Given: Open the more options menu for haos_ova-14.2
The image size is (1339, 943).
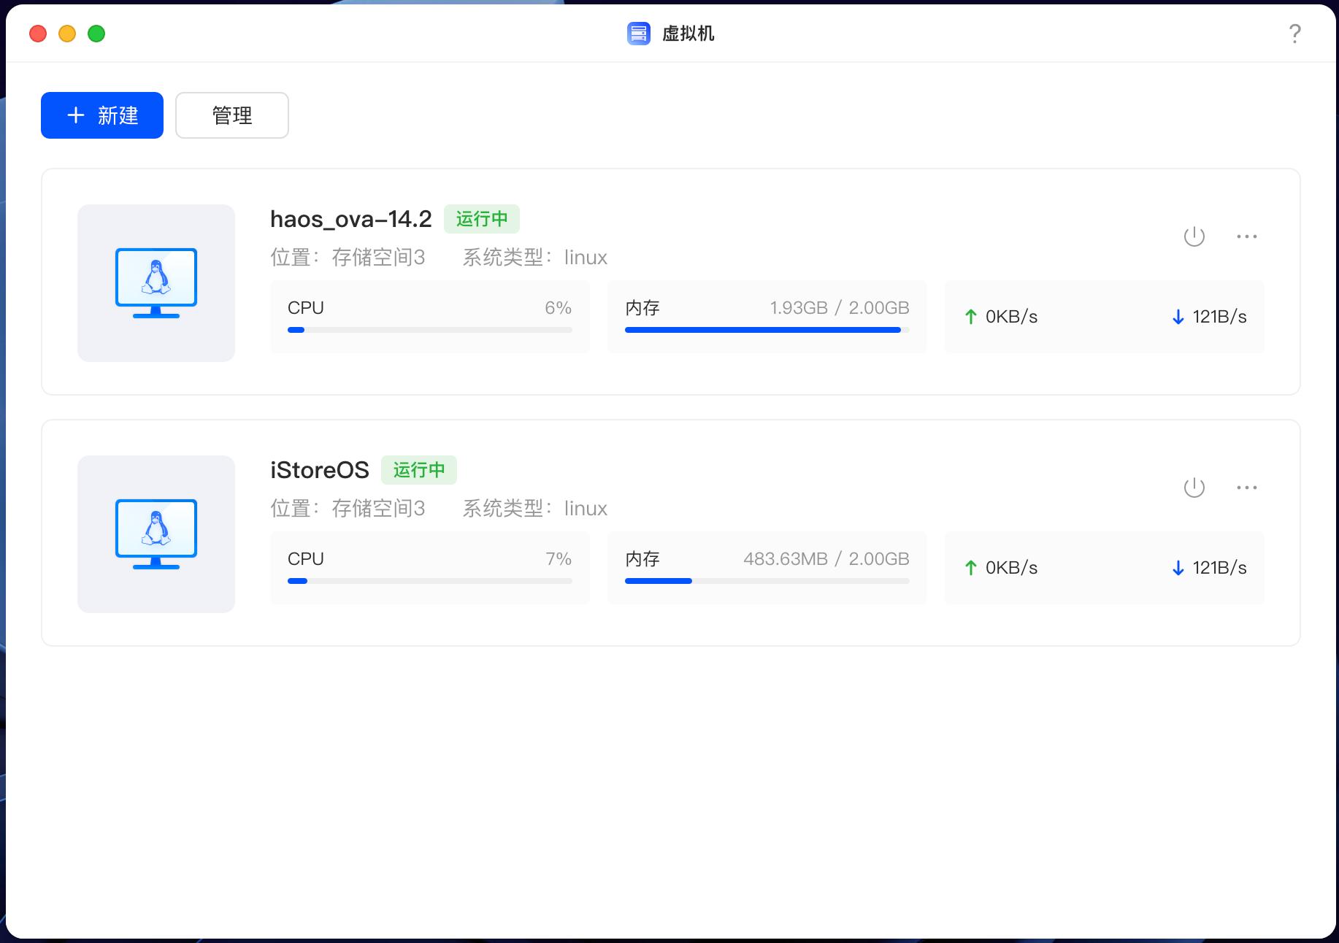Looking at the screenshot, I should [x=1247, y=236].
